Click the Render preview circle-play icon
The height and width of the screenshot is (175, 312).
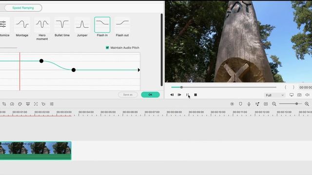(232, 104)
